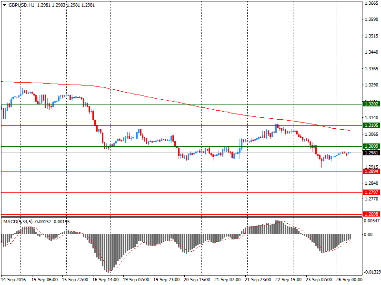
Task: Click the -0.01329 MACD scale value
Action: [372, 272]
